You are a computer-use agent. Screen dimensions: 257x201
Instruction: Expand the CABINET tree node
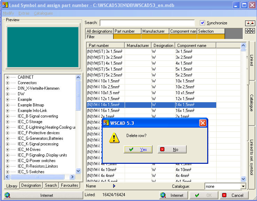7,77
